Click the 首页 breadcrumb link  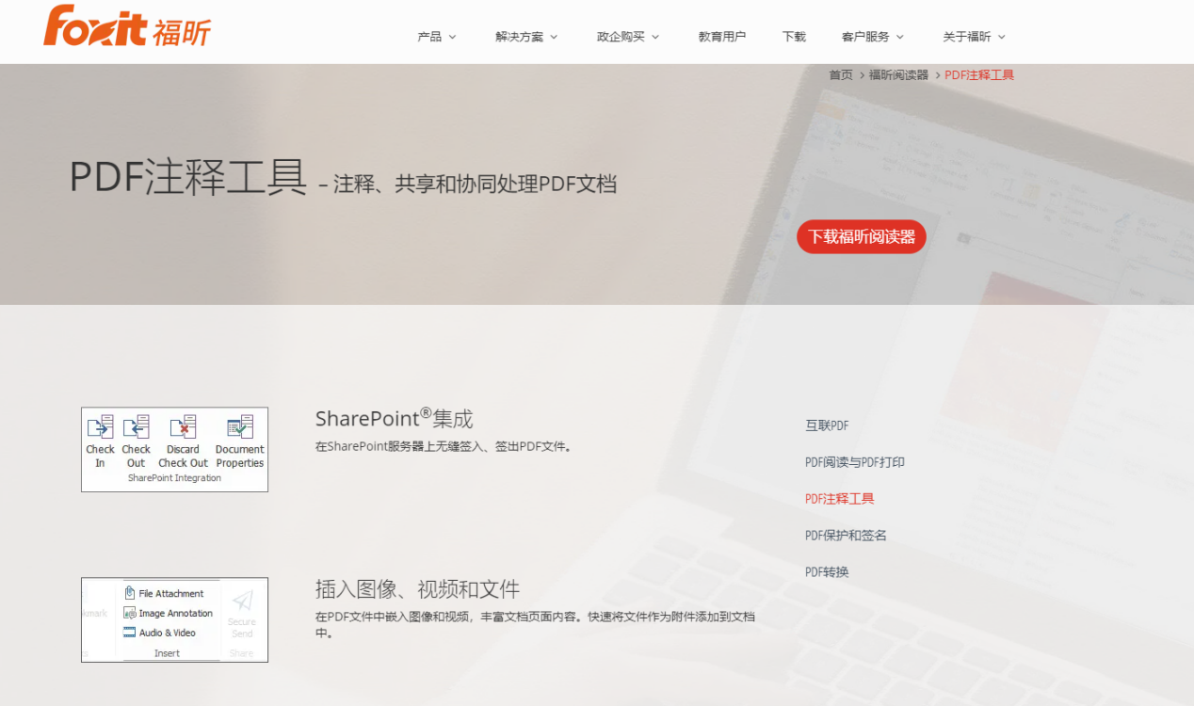click(x=841, y=75)
